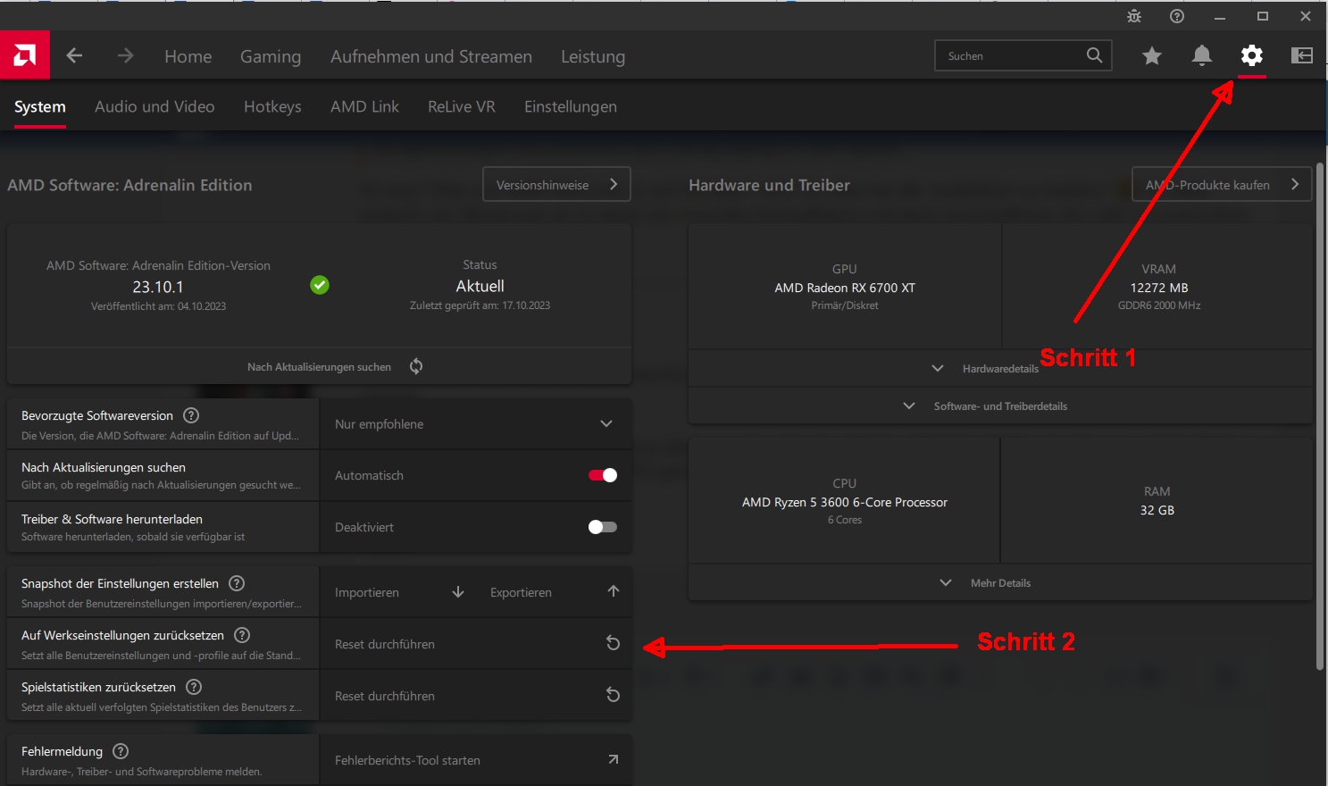Click the 23.10.1 version number
1328x786 pixels.
click(158, 287)
